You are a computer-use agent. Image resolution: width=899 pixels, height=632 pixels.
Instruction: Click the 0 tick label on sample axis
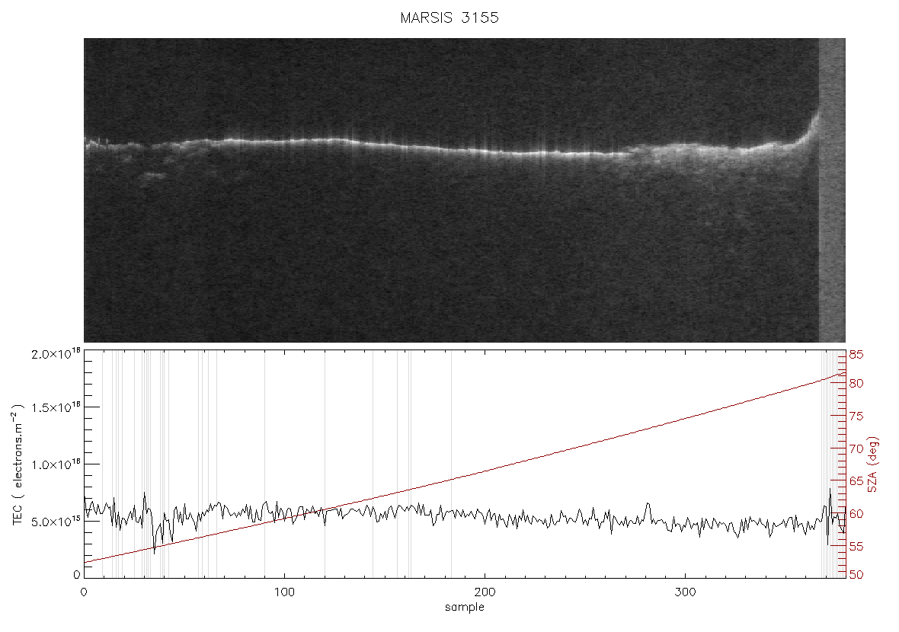point(84,592)
